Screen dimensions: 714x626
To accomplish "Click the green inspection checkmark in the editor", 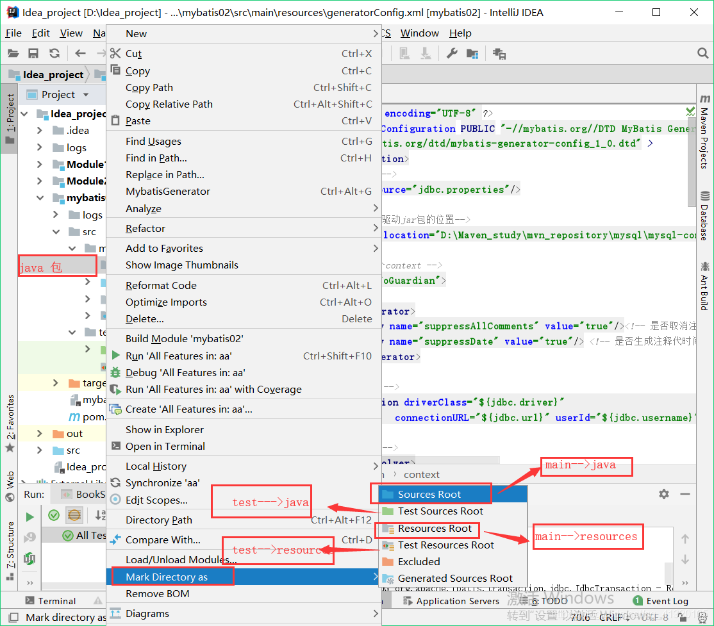I will 690,111.
